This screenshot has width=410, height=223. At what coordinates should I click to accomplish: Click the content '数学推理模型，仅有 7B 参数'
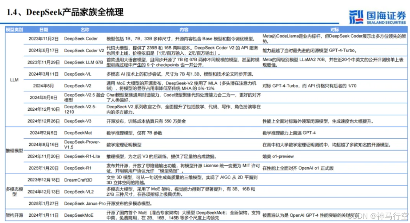tap(134, 133)
